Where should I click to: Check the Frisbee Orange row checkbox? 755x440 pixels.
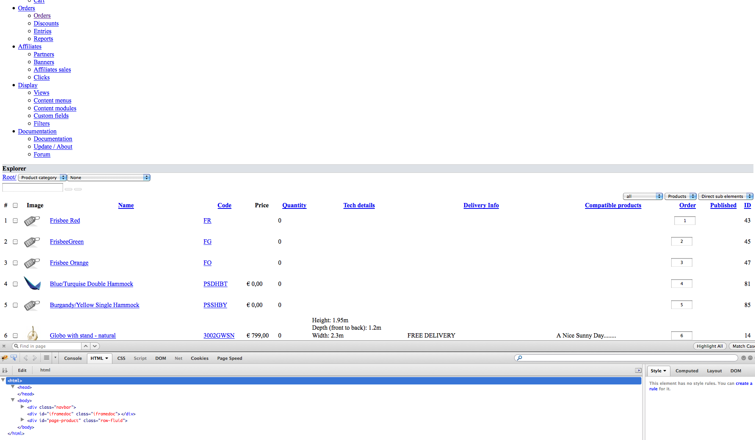pos(15,263)
